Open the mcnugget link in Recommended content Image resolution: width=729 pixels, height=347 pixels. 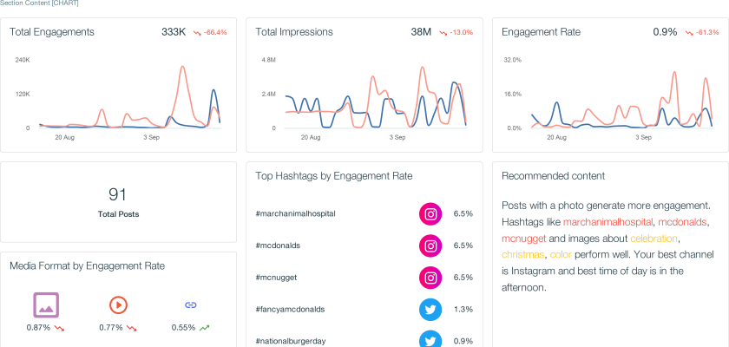pyautogui.click(x=524, y=239)
